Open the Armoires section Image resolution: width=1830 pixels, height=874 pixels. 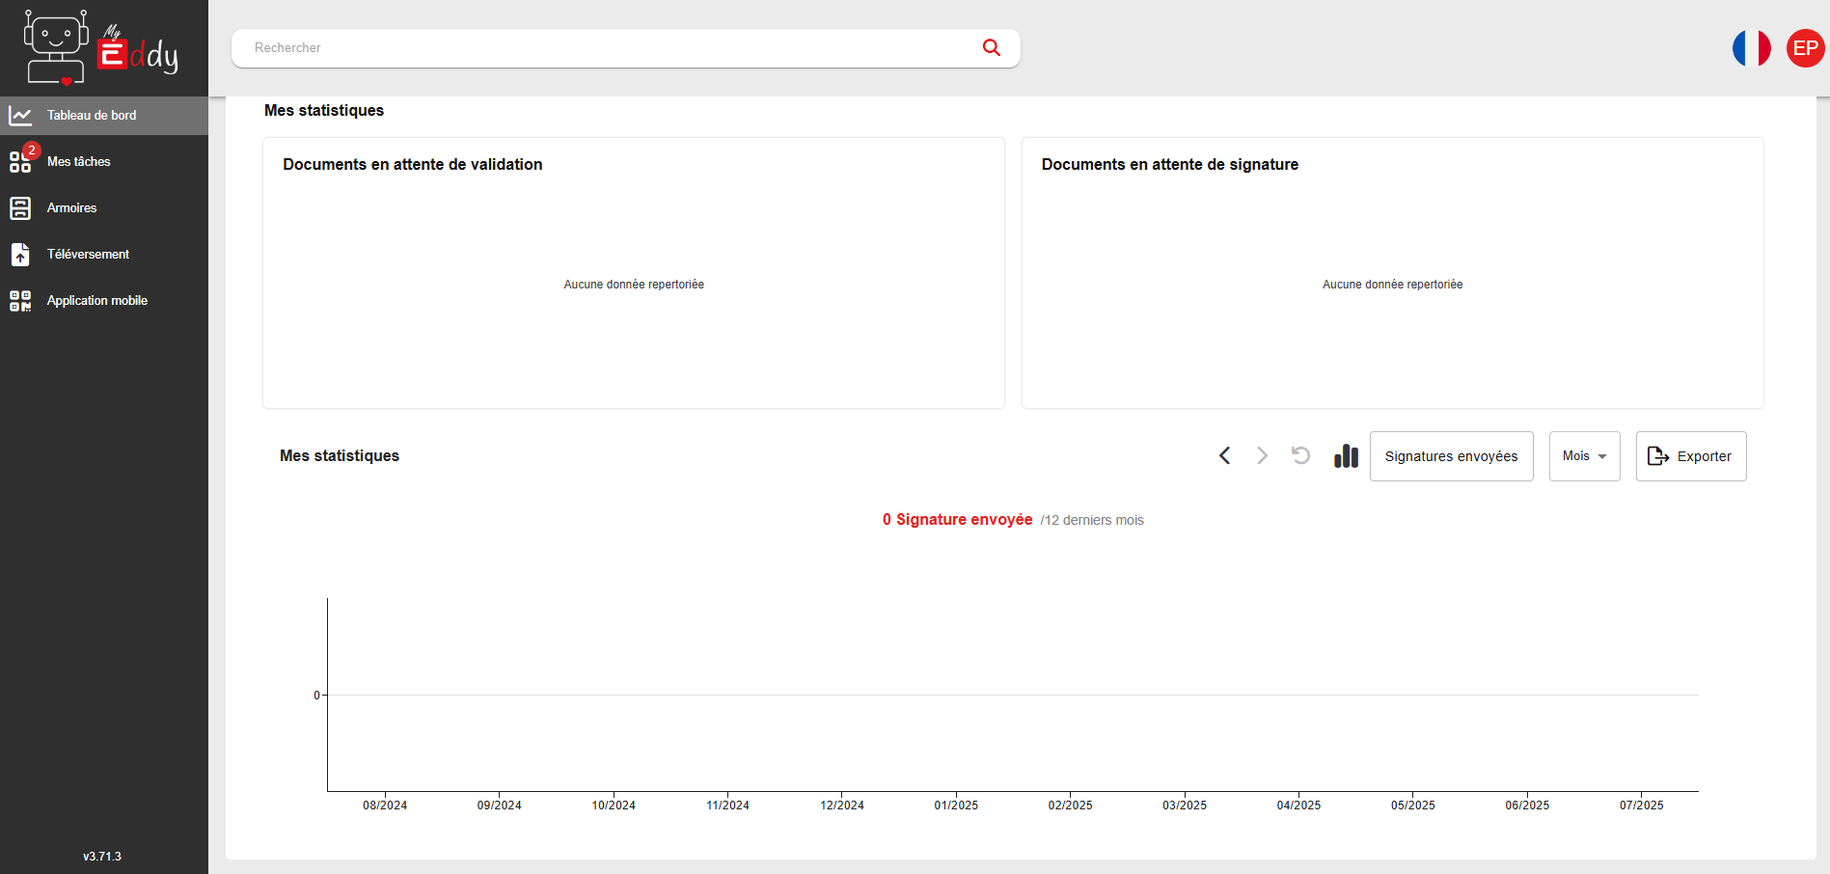click(104, 208)
